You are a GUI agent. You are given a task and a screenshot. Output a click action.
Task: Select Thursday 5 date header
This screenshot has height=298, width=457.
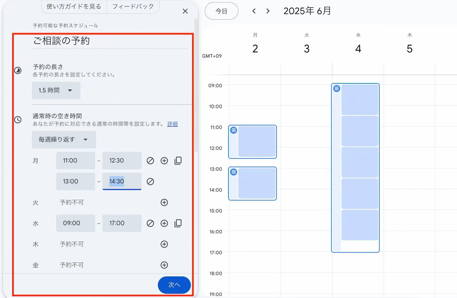410,49
